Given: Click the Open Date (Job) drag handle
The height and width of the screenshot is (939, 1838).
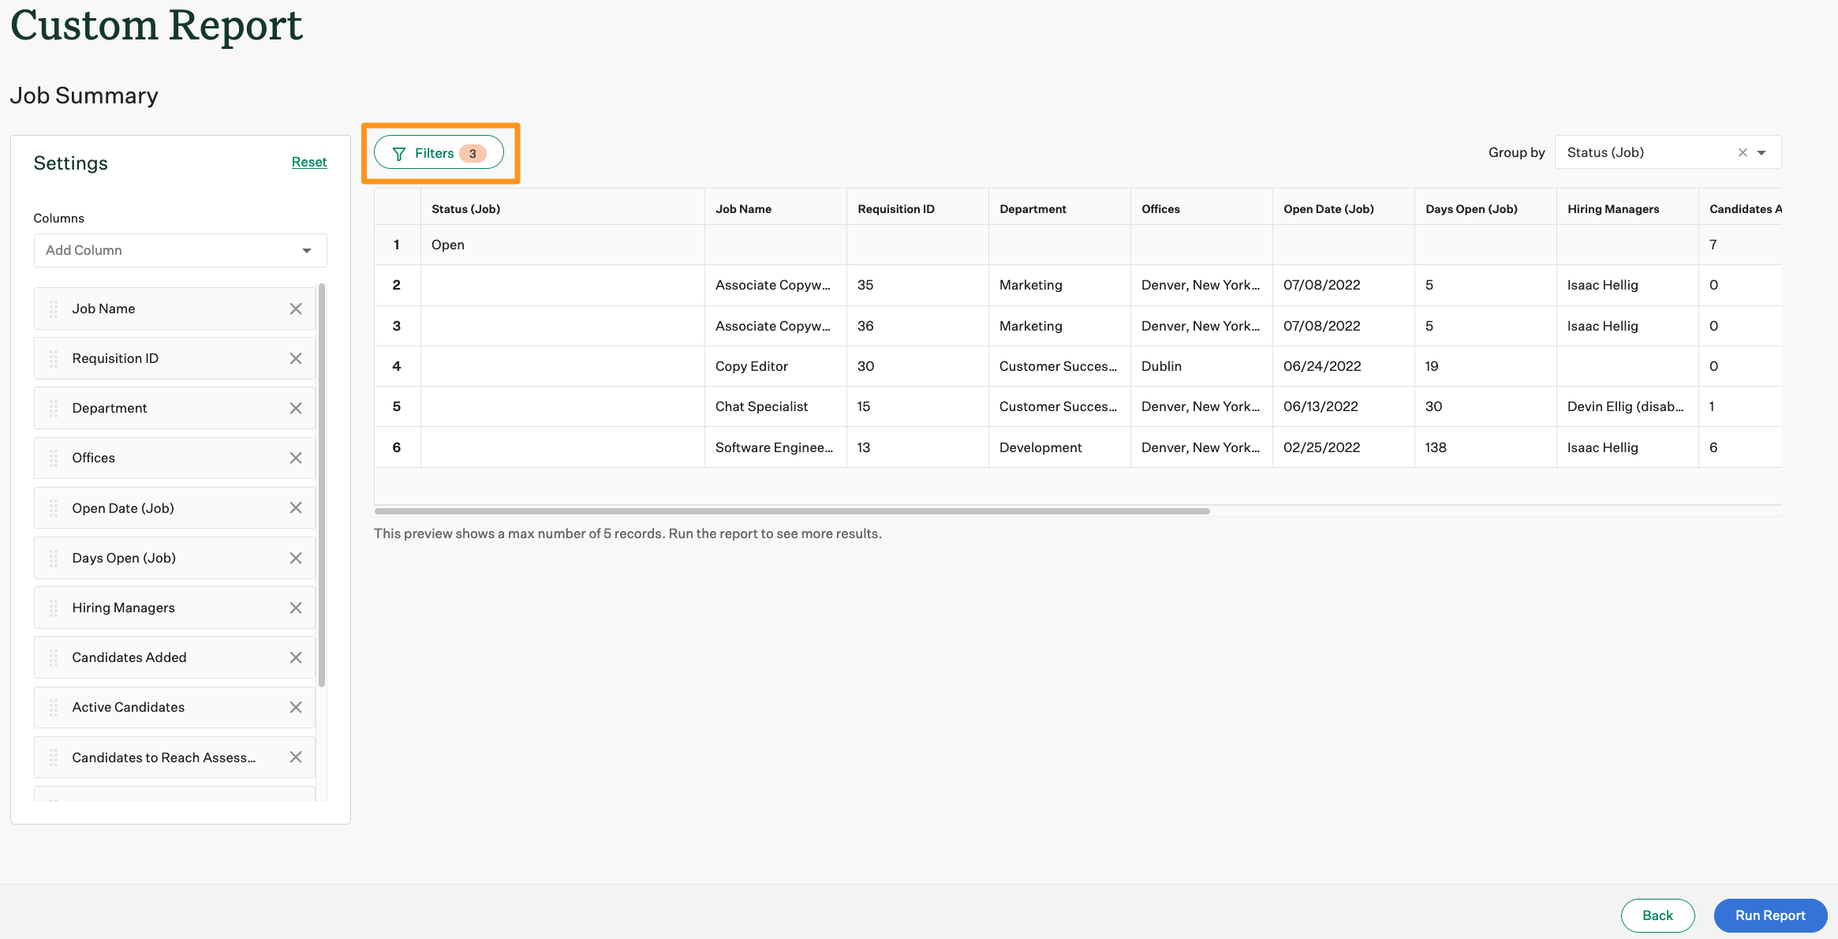Looking at the screenshot, I should (x=54, y=508).
